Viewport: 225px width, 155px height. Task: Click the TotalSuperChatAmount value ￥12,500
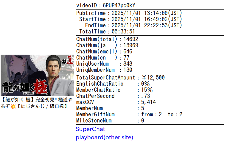[153, 78]
